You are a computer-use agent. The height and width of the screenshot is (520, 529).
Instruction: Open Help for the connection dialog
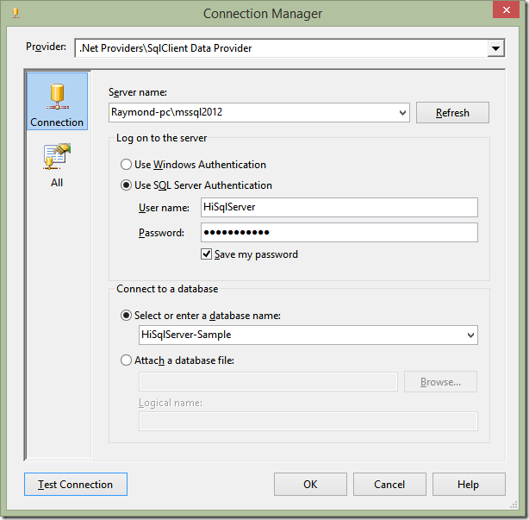pyautogui.click(x=468, y=485)
